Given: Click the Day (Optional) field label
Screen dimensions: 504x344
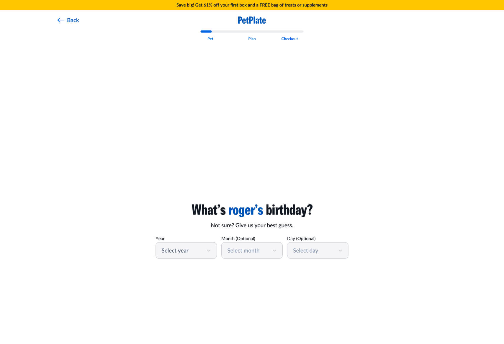Looking at the screenshot, I should 301,238.
